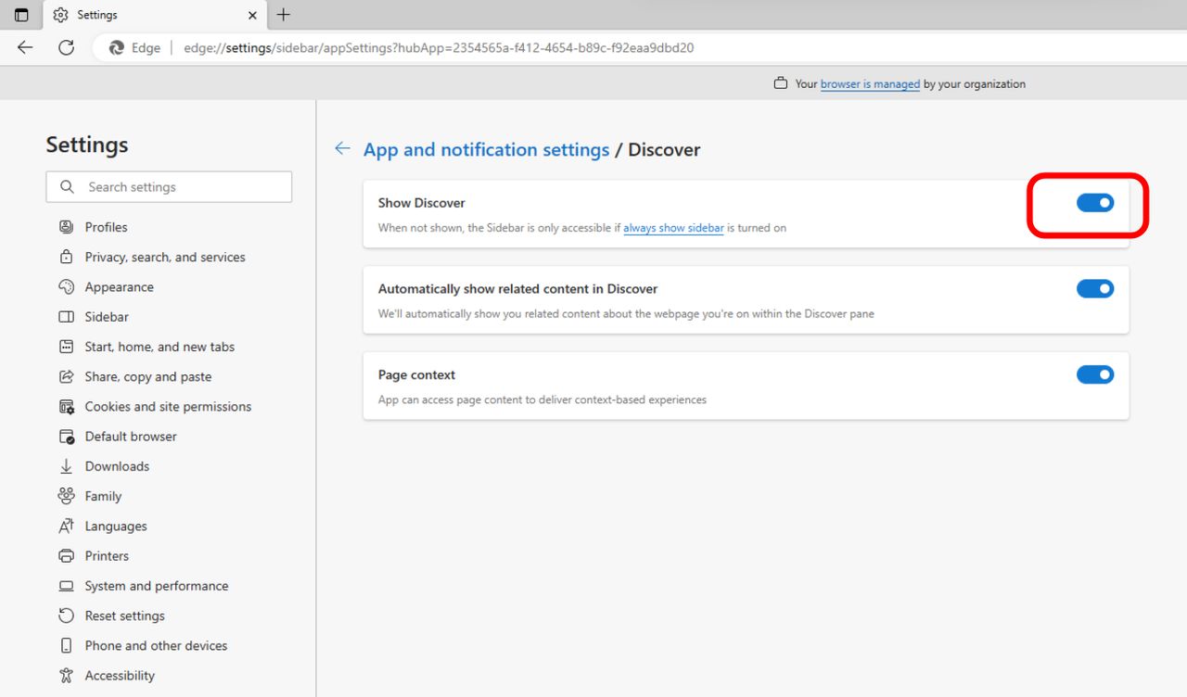The height and width of the screenshot is (697, 1187).
Task: Close the Settings tab
Action: (x=253, y=15)
